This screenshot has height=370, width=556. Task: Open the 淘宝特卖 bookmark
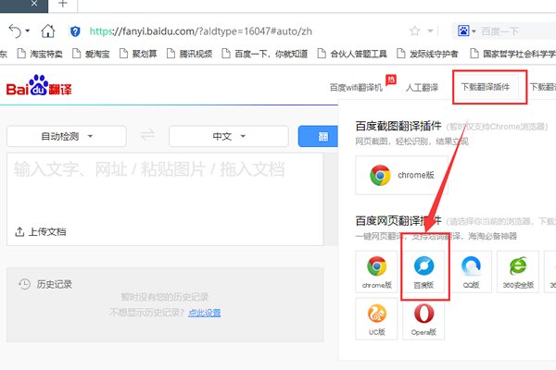coord(40,54)
